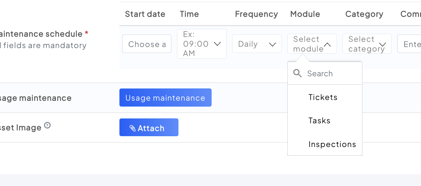This screenshot has height=186, width=421.
Task: Click the Search text box in dropdown
Action: pyautogui.click(x=332, y=73)
